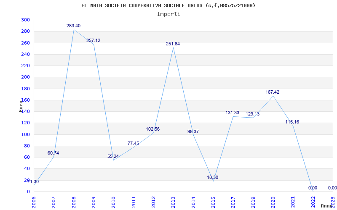Click the 300 y-axis tick value
Viewport: 337px width, 210px height.
(25, 20)
